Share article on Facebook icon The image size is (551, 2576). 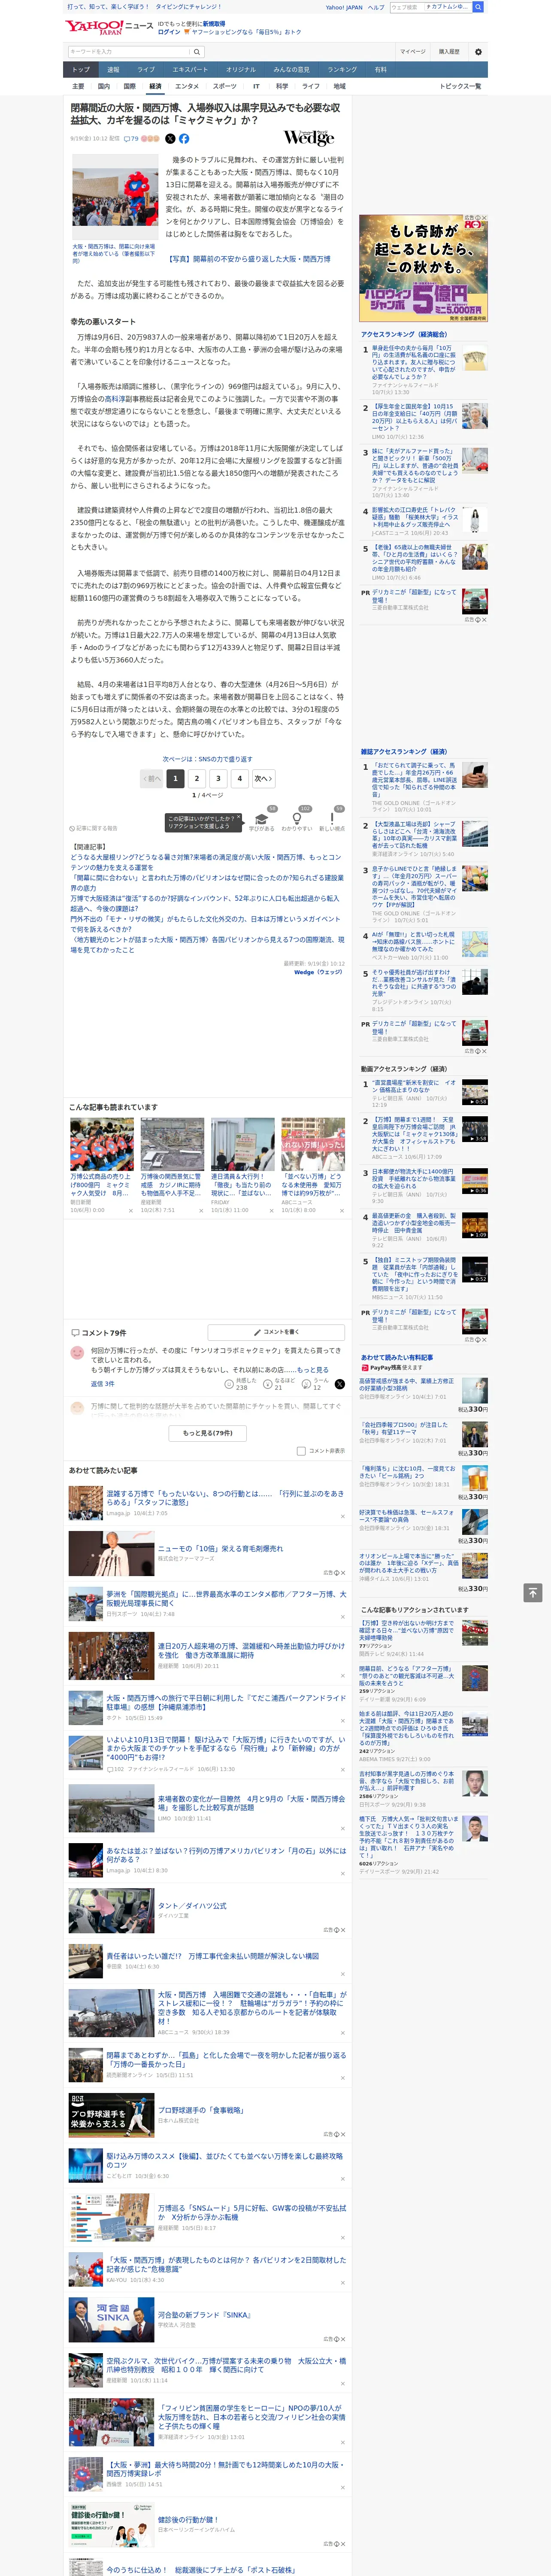point(184,139)
